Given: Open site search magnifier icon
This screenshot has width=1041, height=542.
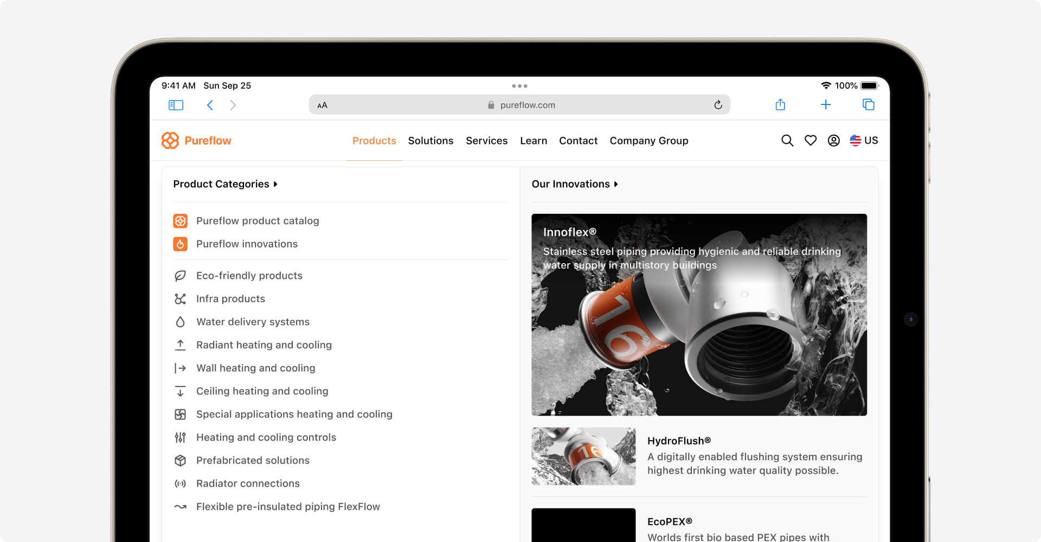Looking at the screenshot, I should 787,141.
